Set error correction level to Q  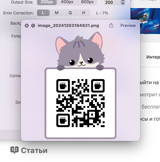(x=70, y=13)
